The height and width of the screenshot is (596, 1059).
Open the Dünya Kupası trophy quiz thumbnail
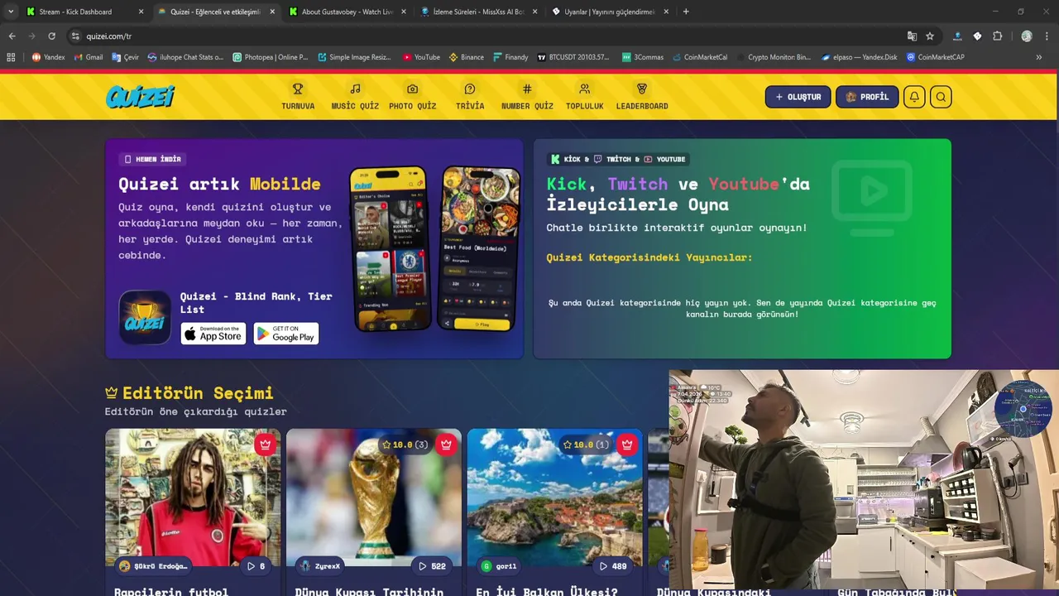[374, 497]
